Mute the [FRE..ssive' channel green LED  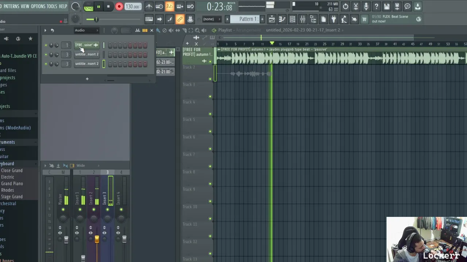point(46,45)
